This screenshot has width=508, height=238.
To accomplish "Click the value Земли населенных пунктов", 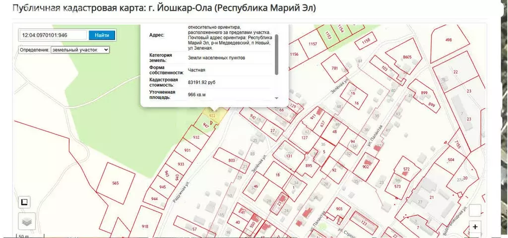I will [216, 58].
